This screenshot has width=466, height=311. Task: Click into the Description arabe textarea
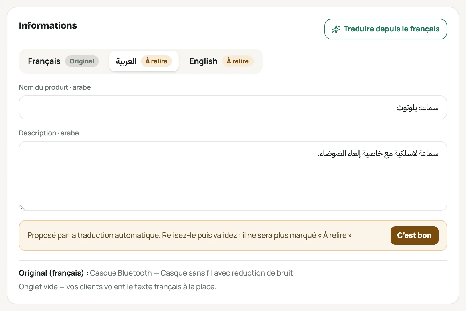[233, 176]
